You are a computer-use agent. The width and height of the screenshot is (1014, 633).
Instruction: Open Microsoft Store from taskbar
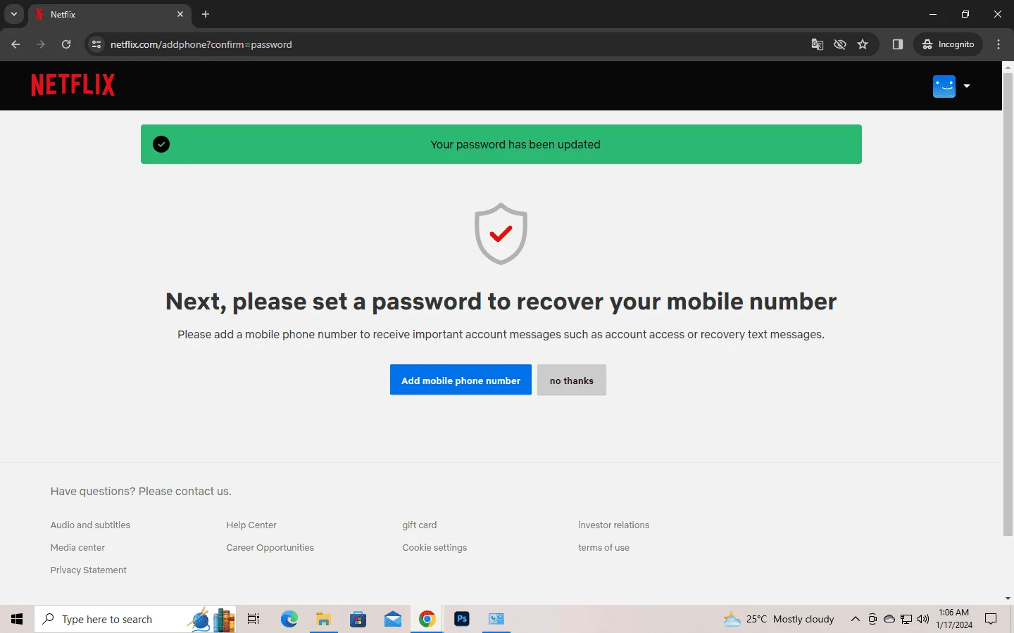click(358, 619)
